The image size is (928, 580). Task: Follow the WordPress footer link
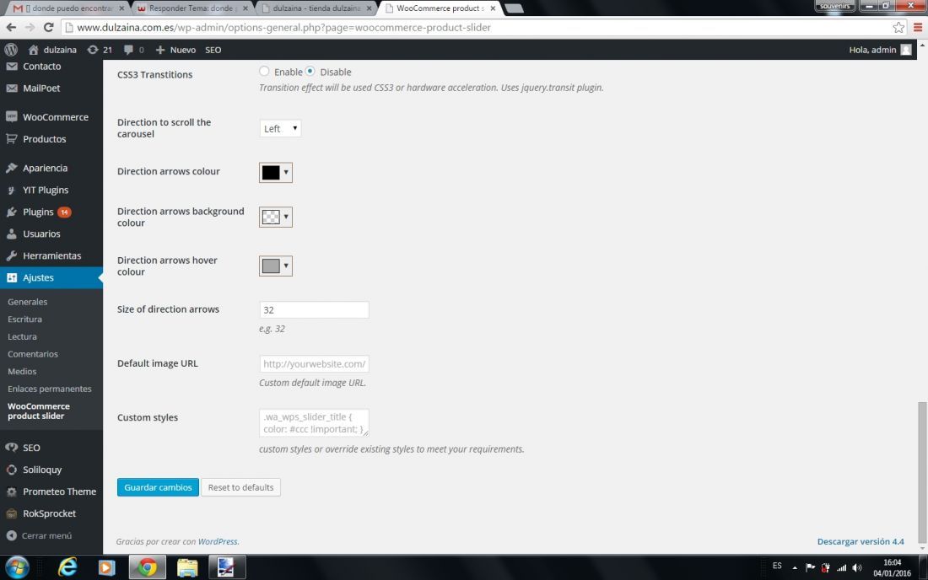pyautogui.click(x=218, y=541)
